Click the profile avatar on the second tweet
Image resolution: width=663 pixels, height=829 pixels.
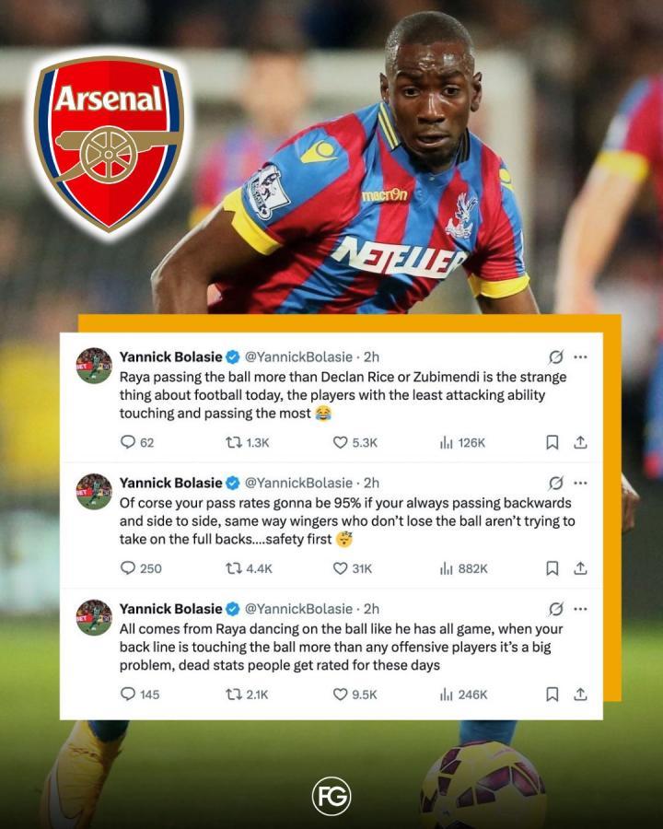click(94, 492)
